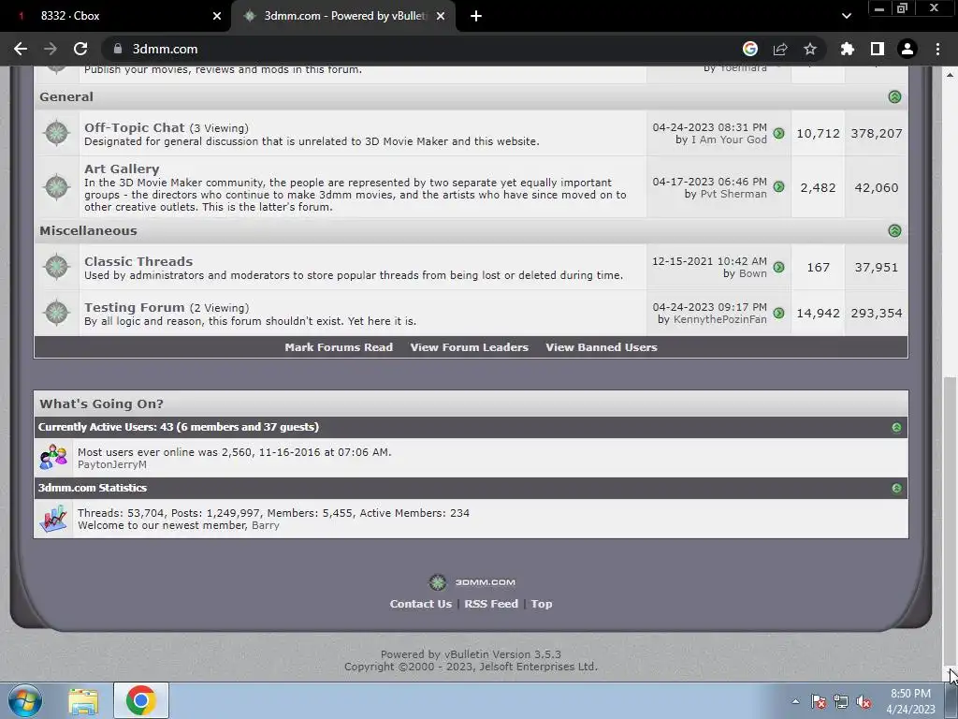The width and height of the screenshot is (958, 719).
Task: View site lock information icon
Action: 118,49
